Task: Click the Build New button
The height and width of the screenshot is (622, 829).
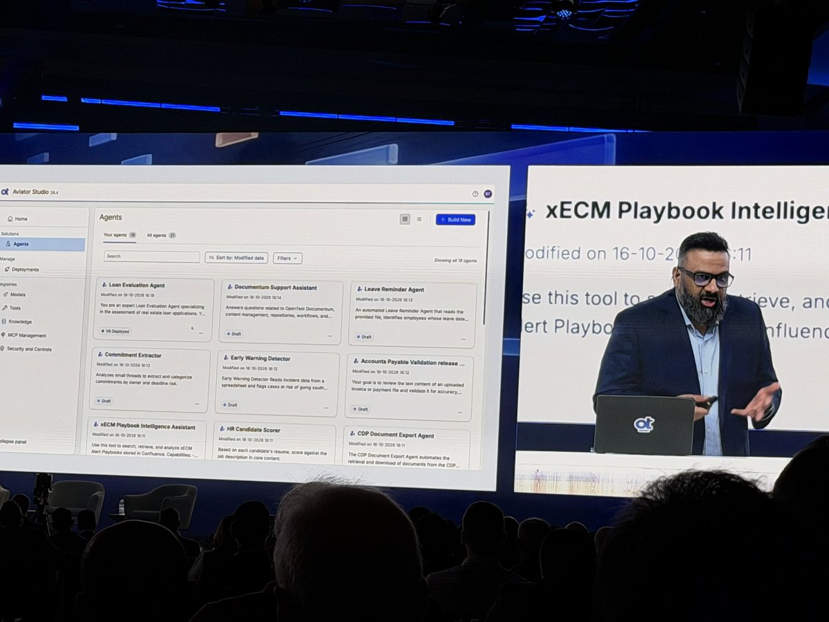Action: pos(455,220)
